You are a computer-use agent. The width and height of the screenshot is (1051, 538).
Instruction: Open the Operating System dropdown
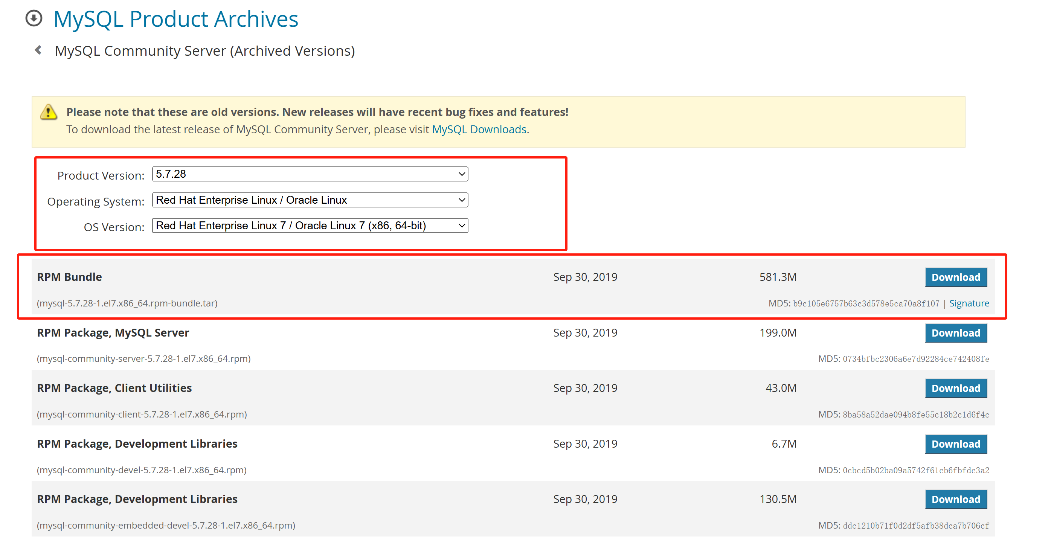pos(310,200)
